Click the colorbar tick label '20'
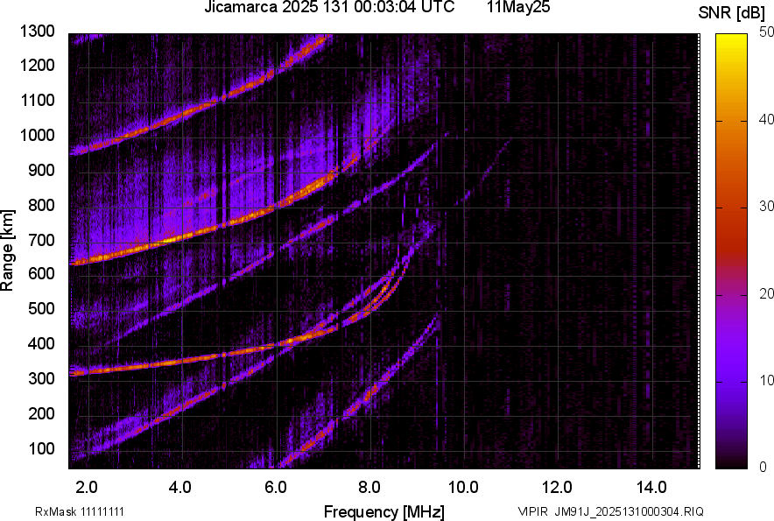Image resolution: width=774 pixels, height=521 pixels. [767, 293]
